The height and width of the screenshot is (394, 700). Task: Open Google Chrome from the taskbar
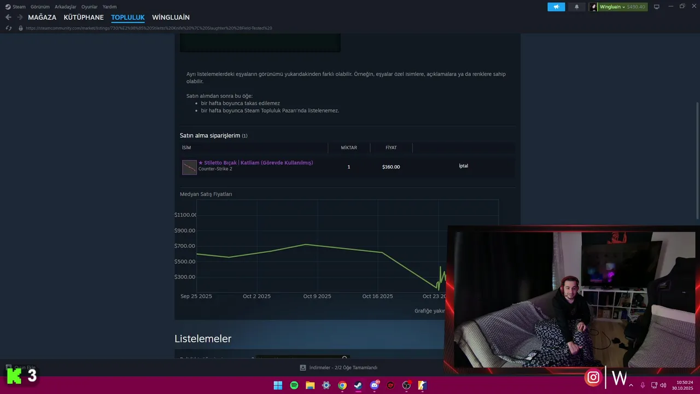(342, 385)
